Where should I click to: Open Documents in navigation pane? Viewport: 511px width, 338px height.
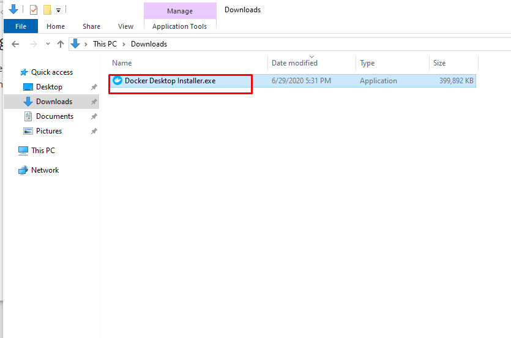pyautogui.click(x=54, y=116)
